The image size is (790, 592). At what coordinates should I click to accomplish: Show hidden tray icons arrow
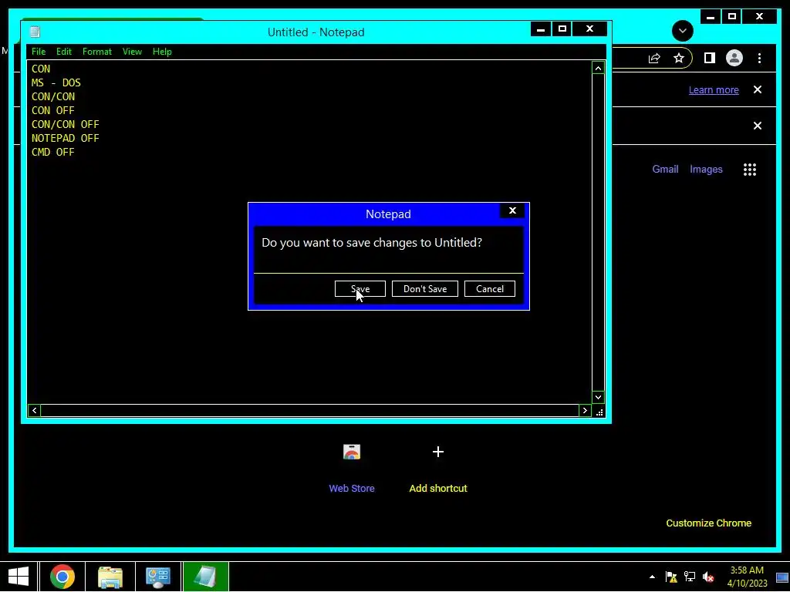(652, 577)
